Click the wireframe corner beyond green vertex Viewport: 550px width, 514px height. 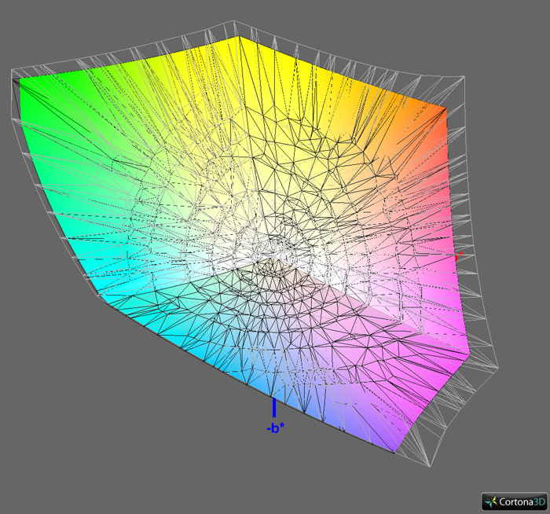pos(13,71)
